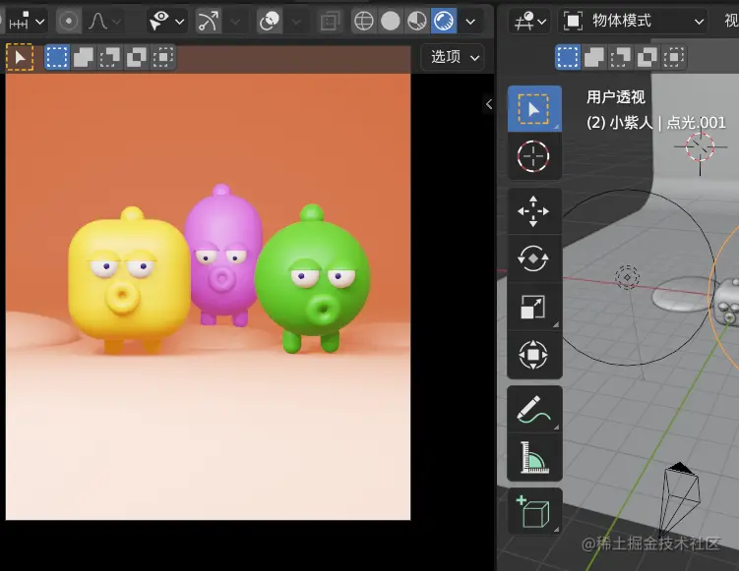Screen dimensions: 739x571
Task: Toggle proportional editing in header
Action: pyautogui.click(x=69, y=20)
